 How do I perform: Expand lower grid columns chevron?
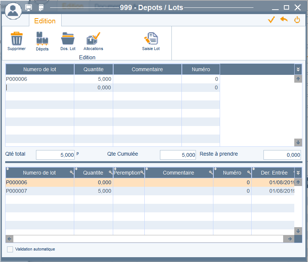pos(298,173)
